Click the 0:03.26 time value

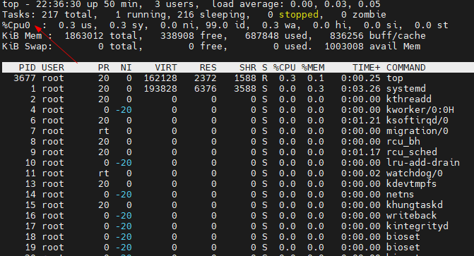[x=361, y=88]
